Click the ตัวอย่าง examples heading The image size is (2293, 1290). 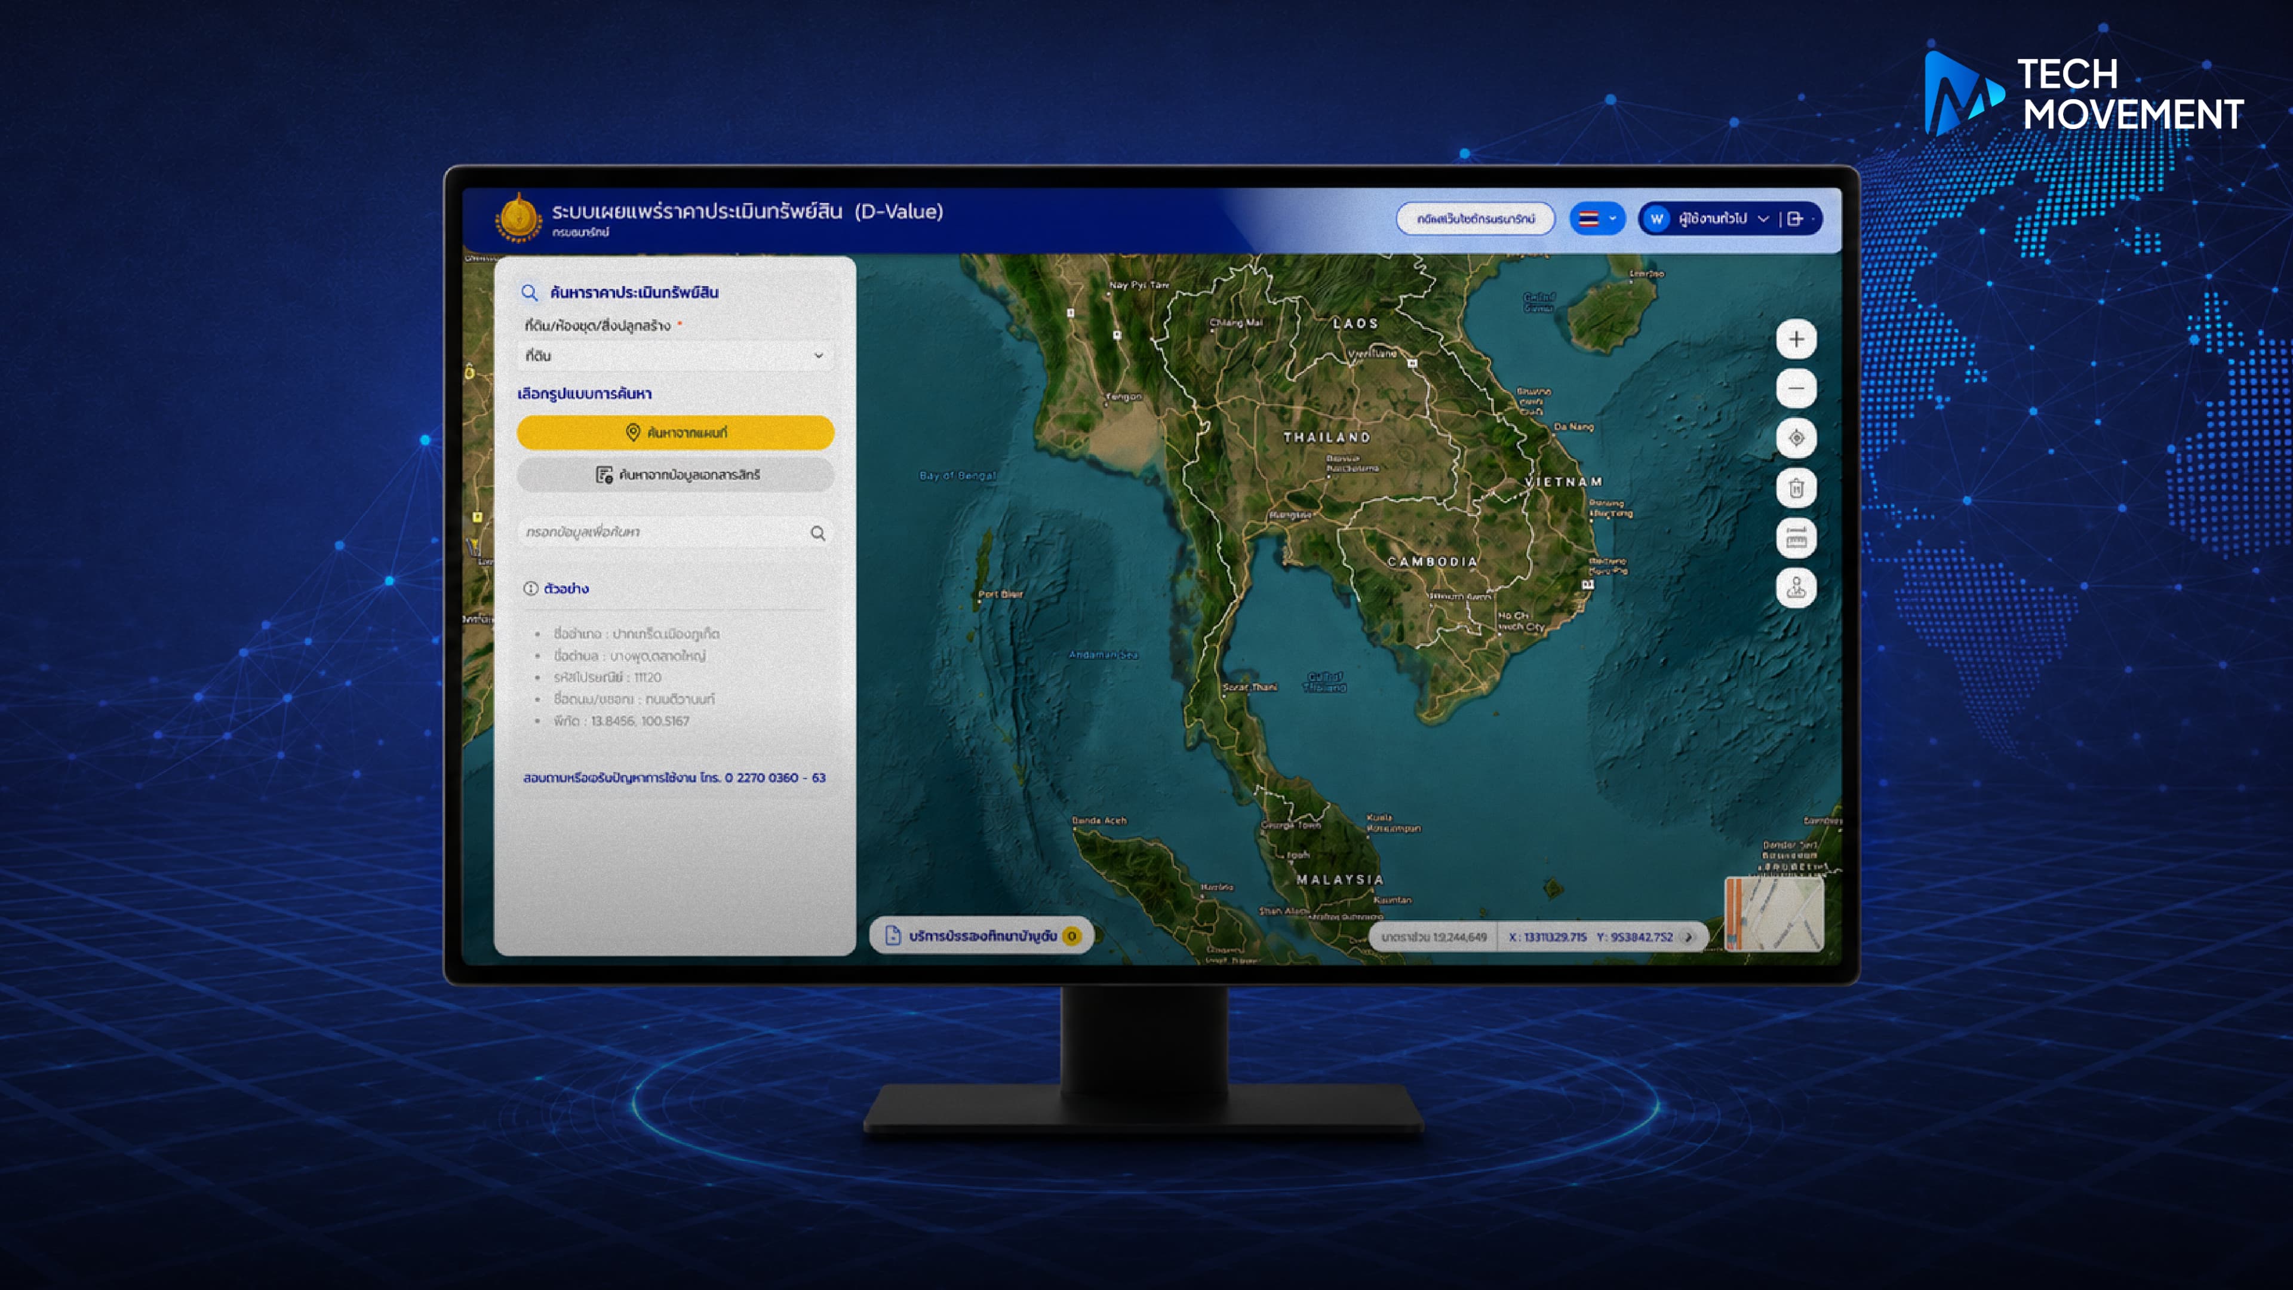point(566,588)
